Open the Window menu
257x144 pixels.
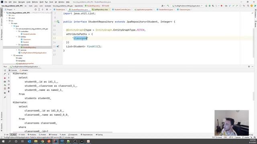pyautogui.click(x=61, y=2)
